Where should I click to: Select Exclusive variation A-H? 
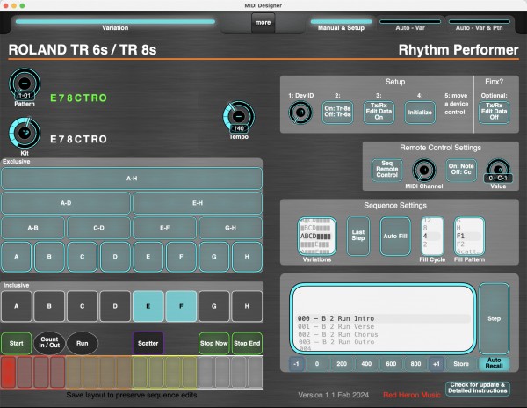click(132, 178)
